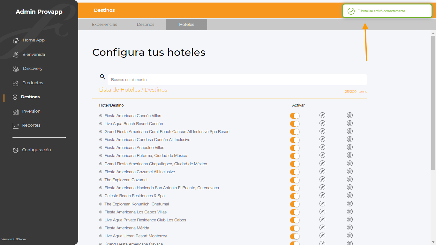Click the Activar column header
The height and width of the screenshot is (245, 436).
point(298,105)
